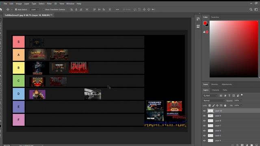Click the red foreground color swatch

(205, 23)
